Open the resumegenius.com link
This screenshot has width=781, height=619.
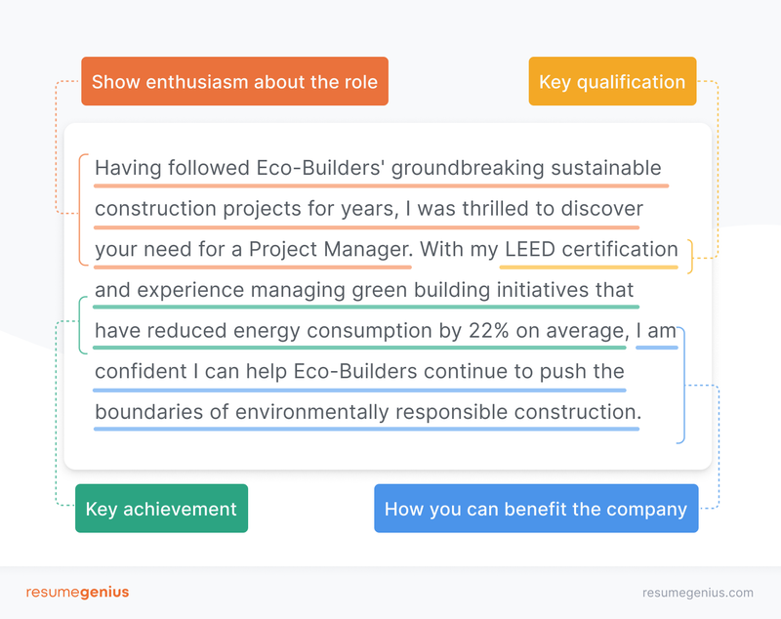697,593
